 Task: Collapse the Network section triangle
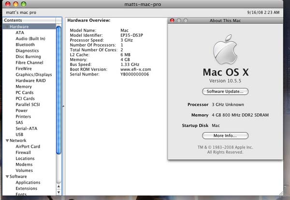pyautogui.click(x=7, y=140)
